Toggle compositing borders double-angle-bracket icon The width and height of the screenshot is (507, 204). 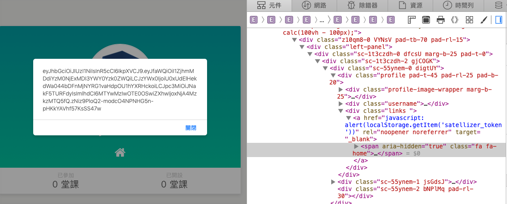point(455,20)
